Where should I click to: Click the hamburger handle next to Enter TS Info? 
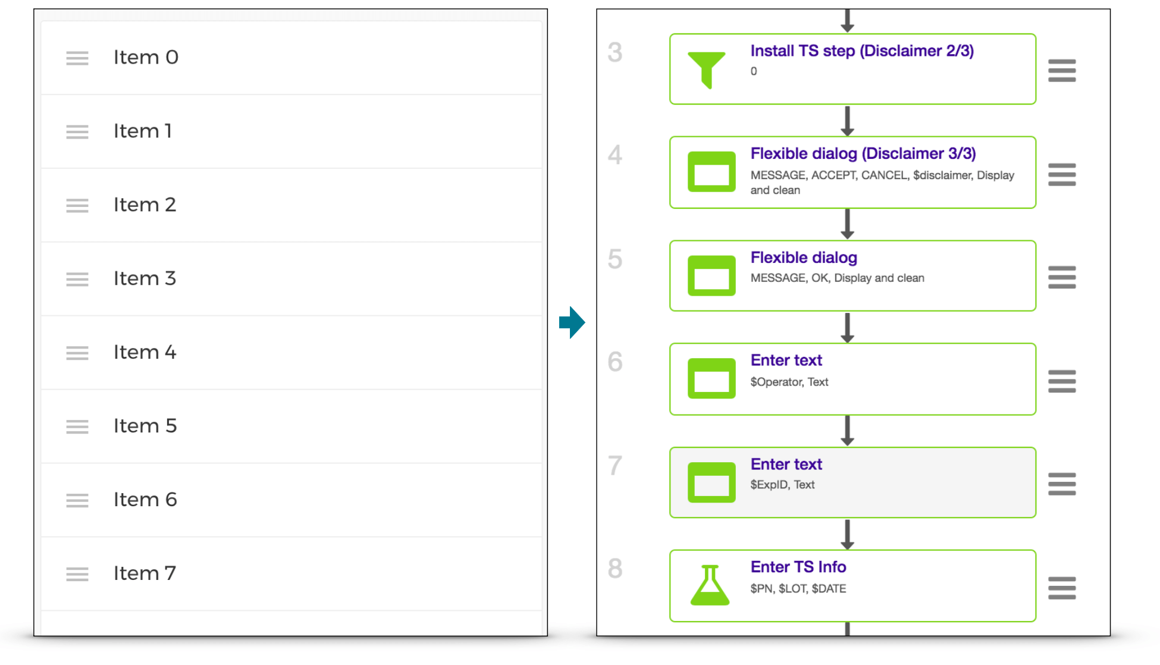tap(1062, 588)
